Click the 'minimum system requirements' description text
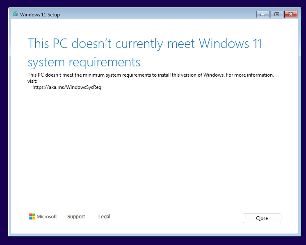 [x=116, y=75]
